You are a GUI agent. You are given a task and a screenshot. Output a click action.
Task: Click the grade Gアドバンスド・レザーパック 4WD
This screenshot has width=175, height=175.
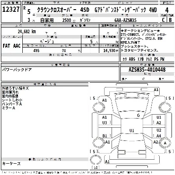point(126,10)
